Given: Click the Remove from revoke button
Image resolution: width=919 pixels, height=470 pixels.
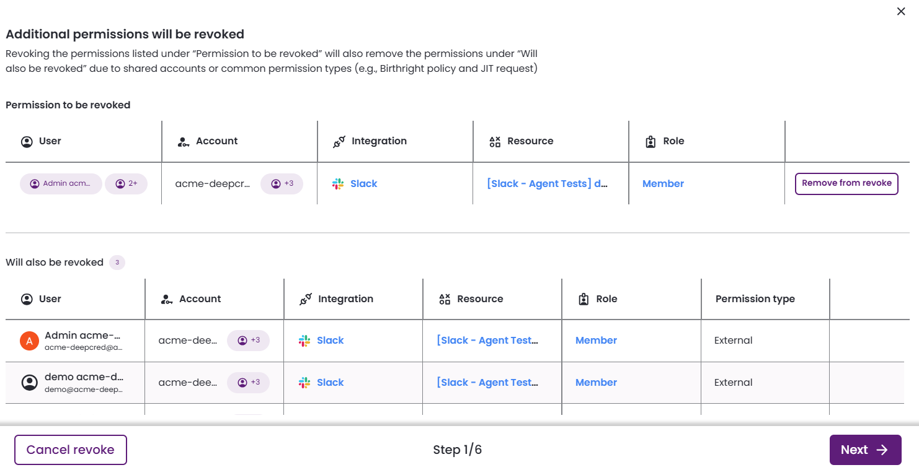Looking at the screenshot, I should (846, 184).
